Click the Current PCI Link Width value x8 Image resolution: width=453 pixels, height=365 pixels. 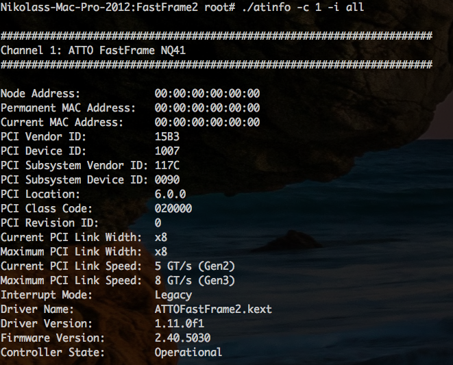pos(161,238)
